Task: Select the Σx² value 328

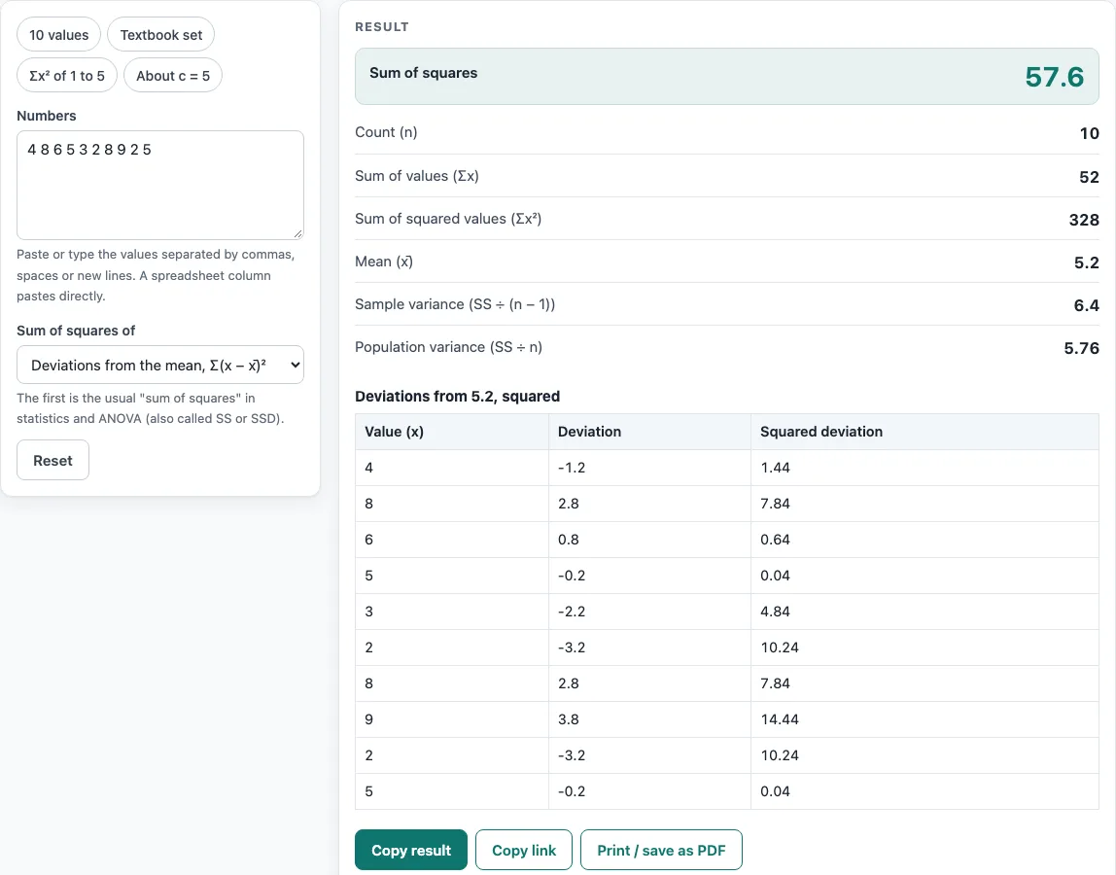Action: click(x=1084, y=220)
